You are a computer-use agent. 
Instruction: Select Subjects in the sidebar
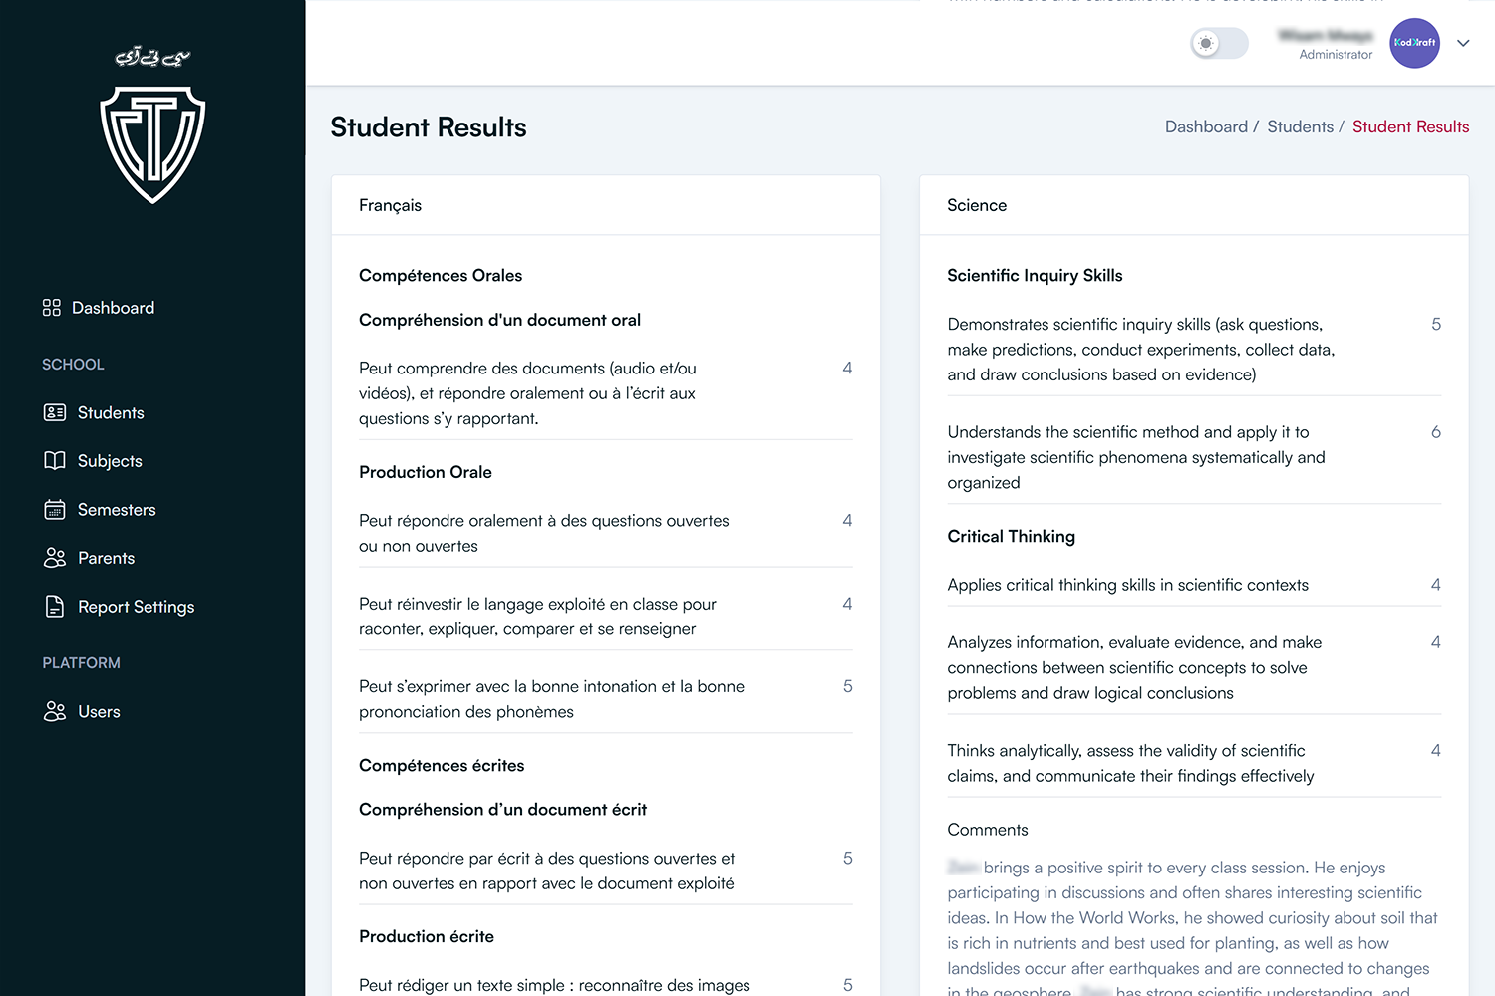tap(110, 461)
